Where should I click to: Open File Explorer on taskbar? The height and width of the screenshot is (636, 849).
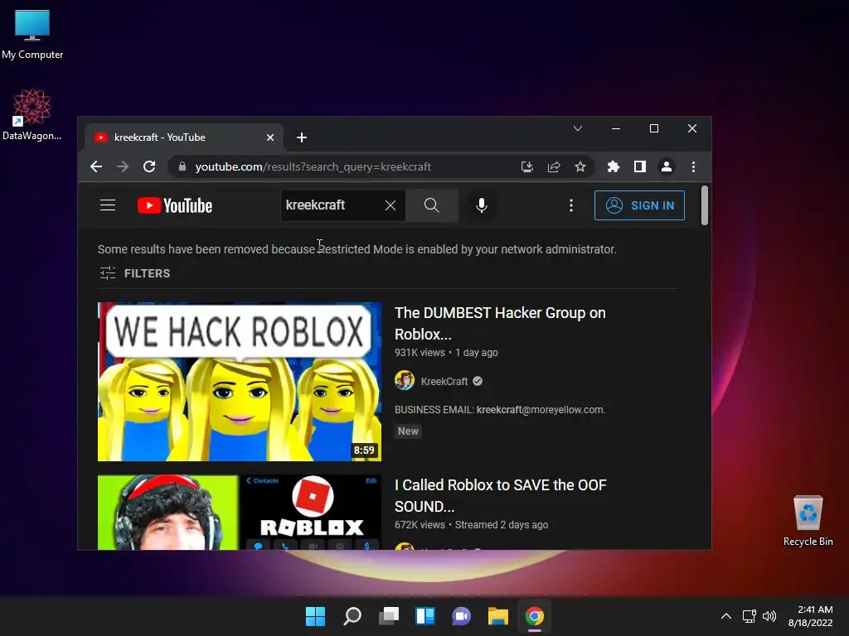[x=498, y=616]
